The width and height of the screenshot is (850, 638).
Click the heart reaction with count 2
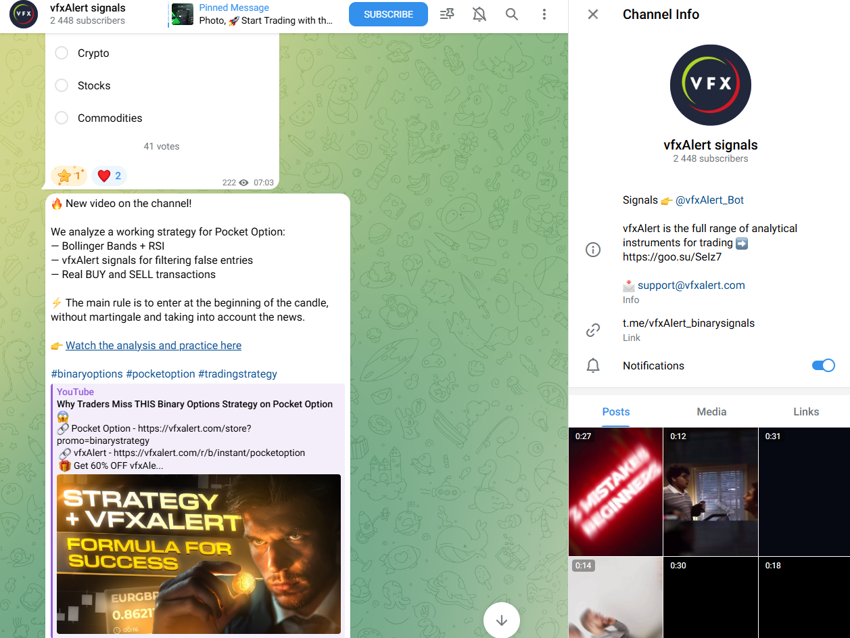coord(109,176)
